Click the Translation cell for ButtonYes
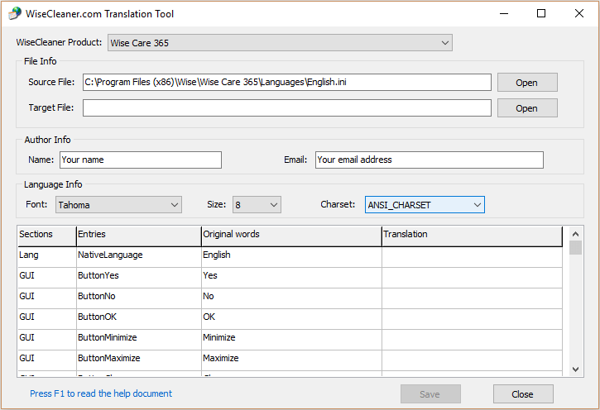This screenshot has width=600, height=410. pyautogui.click(x=473, y=278)
